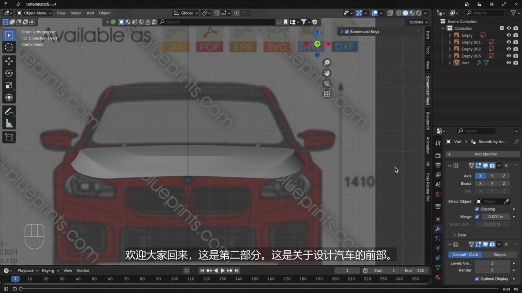
Task: Select the Add Cube tool
Action: pos(9,138)
